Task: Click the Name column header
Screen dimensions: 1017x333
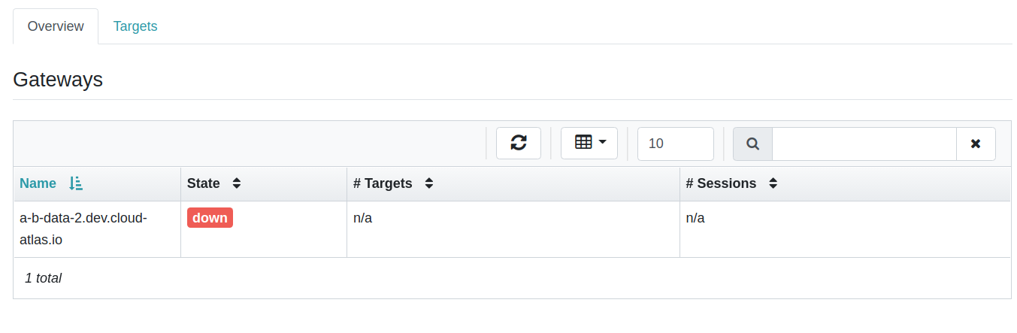Action: click(x=38, y=183)
